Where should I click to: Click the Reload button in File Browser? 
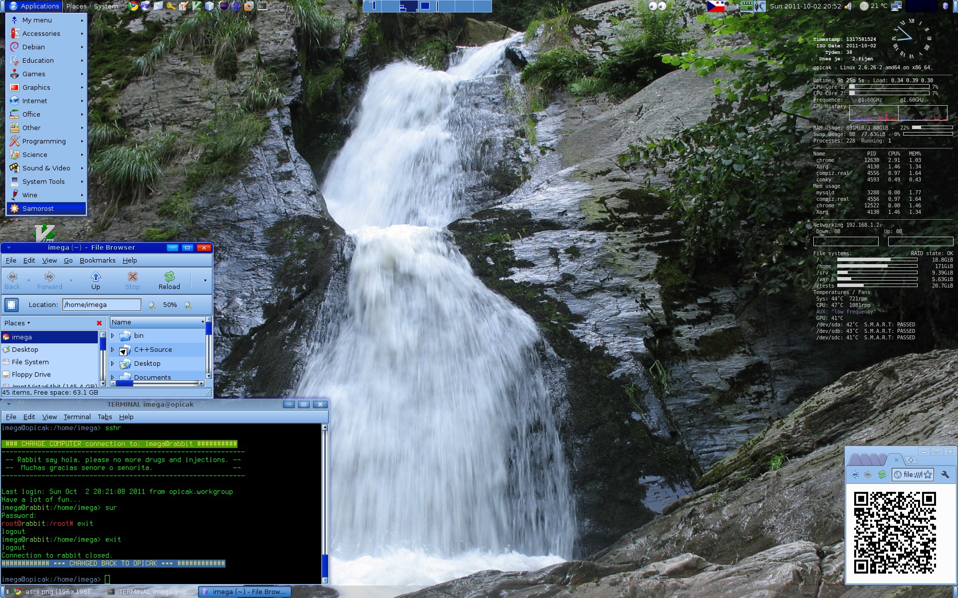point(169,281)
